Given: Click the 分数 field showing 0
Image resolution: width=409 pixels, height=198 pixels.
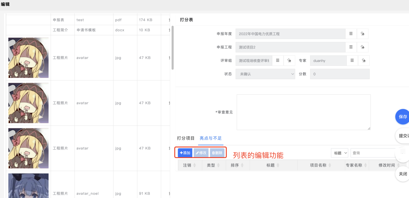Looking at the screenshot, I should [340, 74].
